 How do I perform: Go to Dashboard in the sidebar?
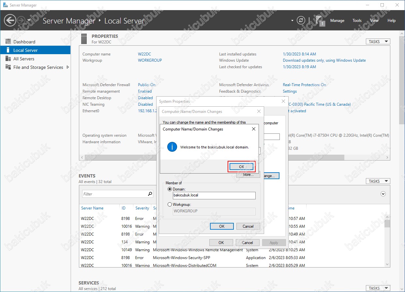click(x=35, y=42)
